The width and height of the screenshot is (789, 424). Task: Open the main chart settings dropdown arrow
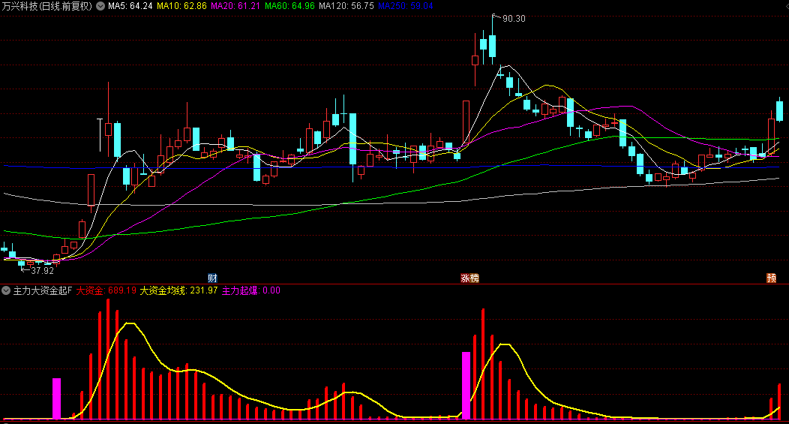click(x=100, y=6)
